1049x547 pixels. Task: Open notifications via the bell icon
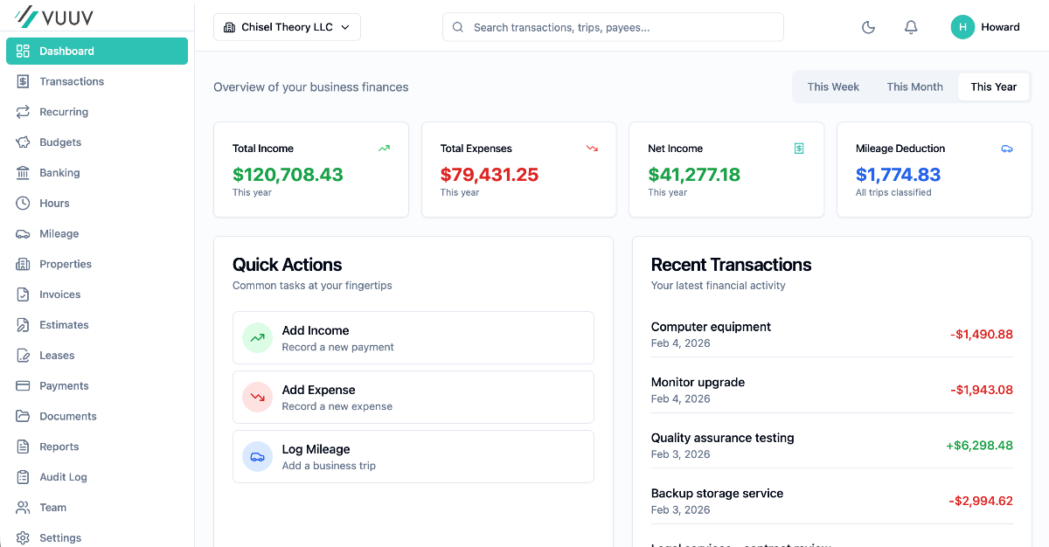click(x=911, y=27)
